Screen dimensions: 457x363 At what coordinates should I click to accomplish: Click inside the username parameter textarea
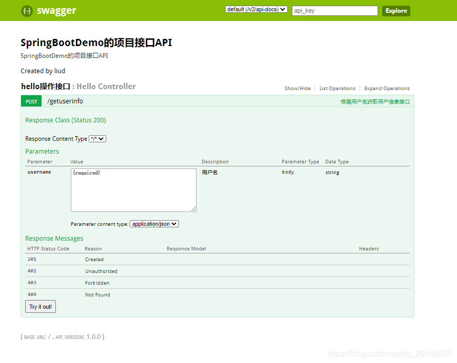pyautogui.click(x=133, y=189)
